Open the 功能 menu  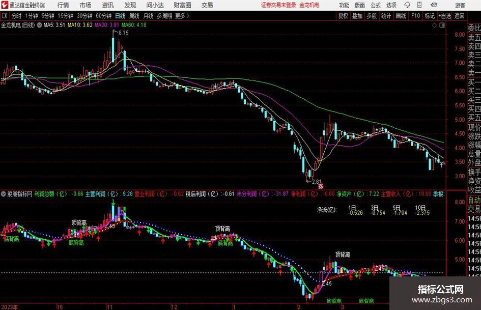point(344,5)
